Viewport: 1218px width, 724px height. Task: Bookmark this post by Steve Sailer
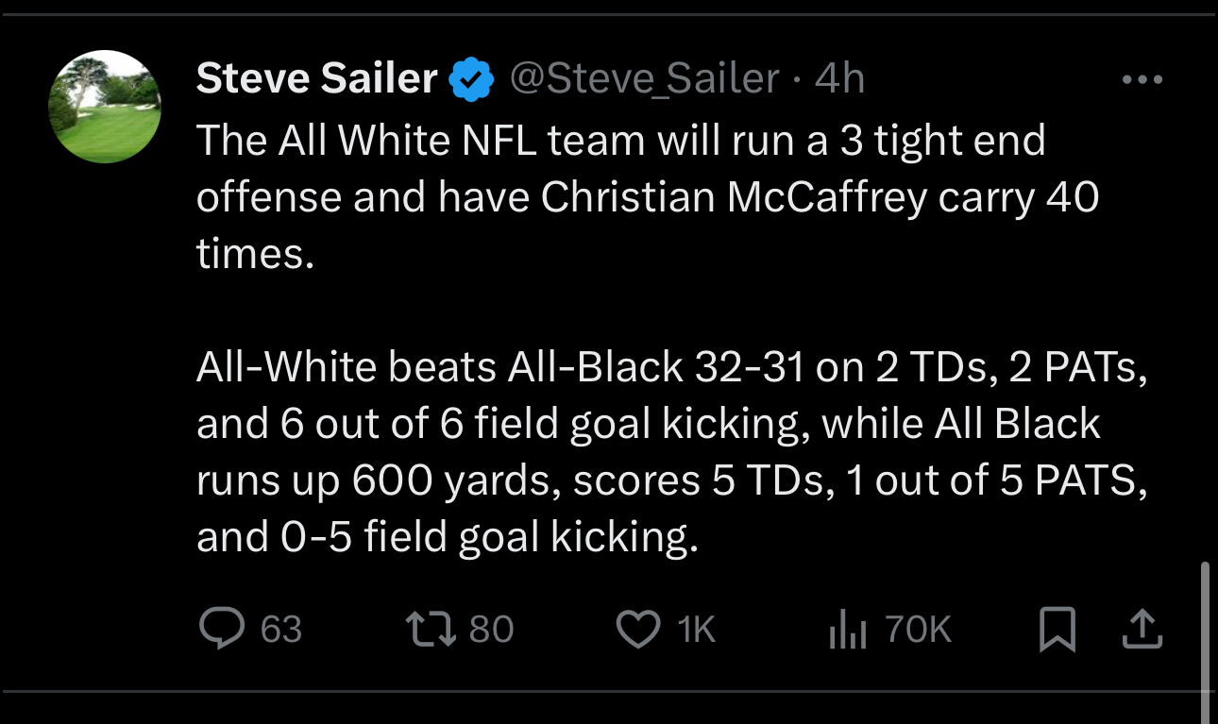coord(1057,630)
